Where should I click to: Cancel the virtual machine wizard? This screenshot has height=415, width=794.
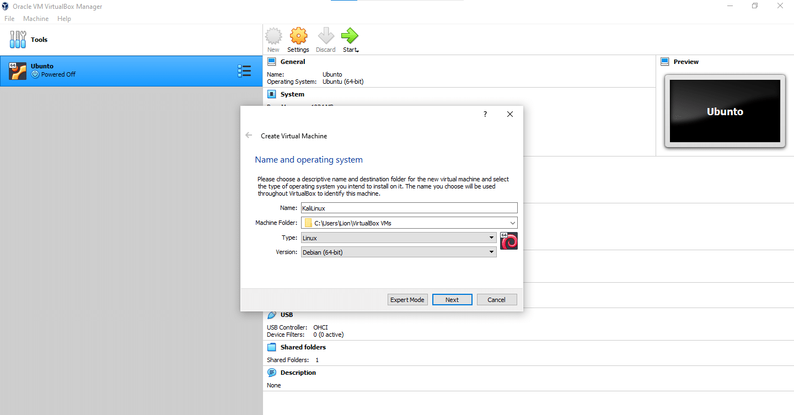tap(497, 300)
